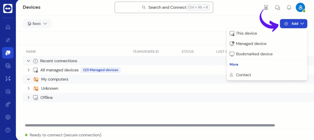Click the Bookmarked device monitor icon
314x140 pixels.
coord(232,54)
